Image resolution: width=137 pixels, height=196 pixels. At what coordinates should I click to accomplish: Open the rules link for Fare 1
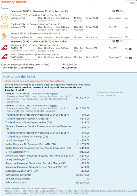pos(54,94)
